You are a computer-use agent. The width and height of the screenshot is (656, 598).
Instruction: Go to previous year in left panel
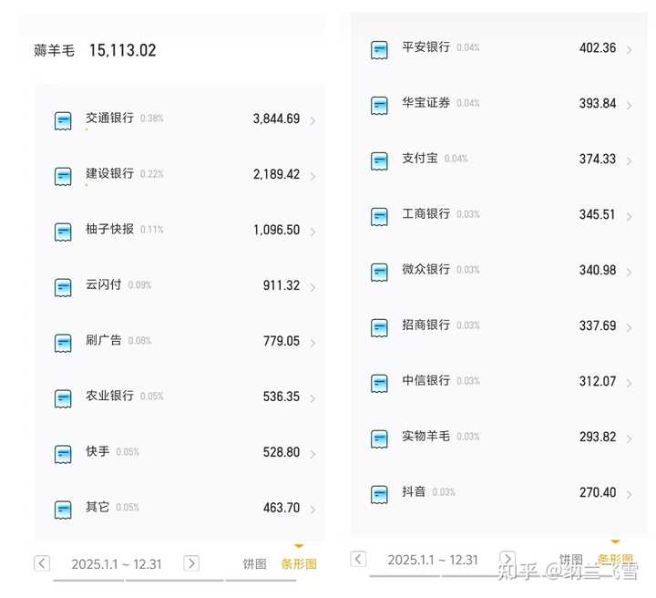[42, 563]
